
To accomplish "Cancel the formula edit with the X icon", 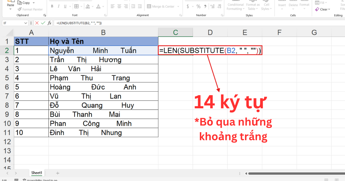I will click(x=37, y=23).
